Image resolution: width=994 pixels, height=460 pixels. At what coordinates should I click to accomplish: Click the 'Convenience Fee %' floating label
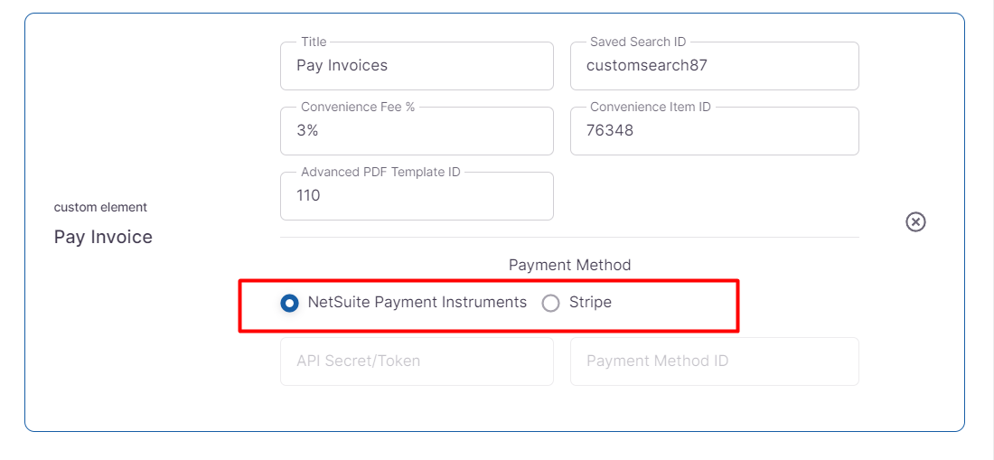click(x=358, y=107)
